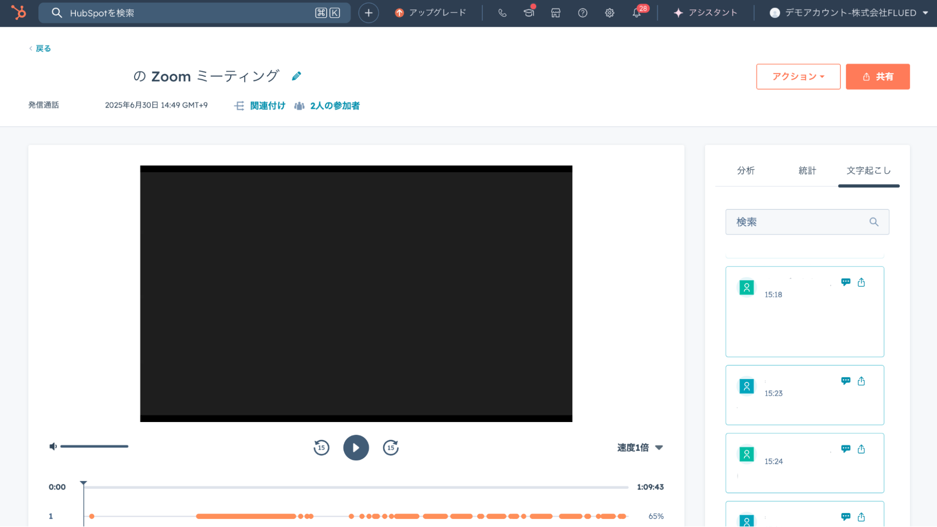The image size is (937, 527).
Task: Share the 15:23 transcript snippet
Action: click(861, 381)
